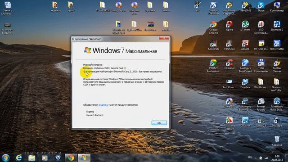Select the MeinPlatz desktop shortcut
The height and width of the screenshot is (162, 288).
(x=213, y=45)
